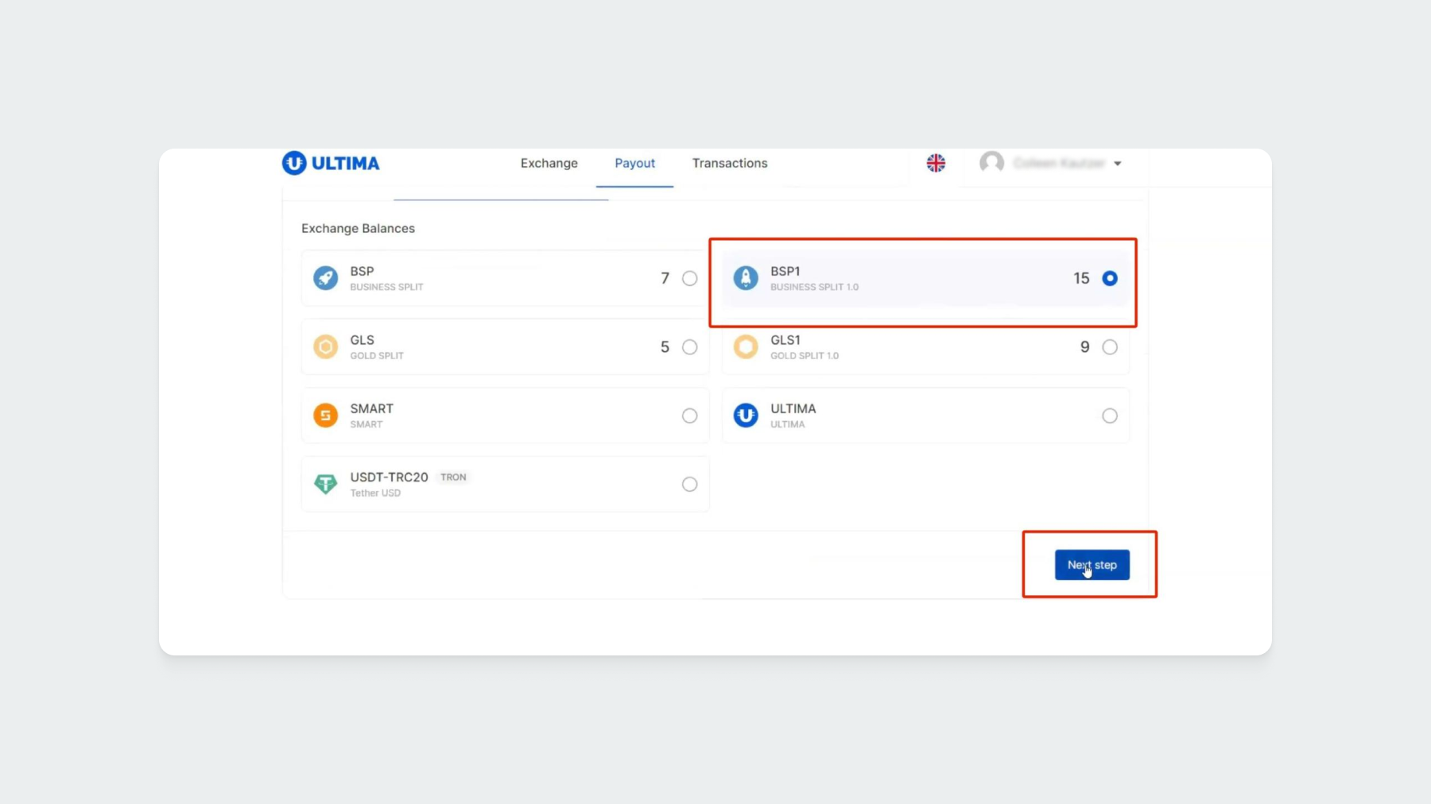Click the Ultima logo in header
The width and height of the screenshot is (1431, 804).
(331, 163)
